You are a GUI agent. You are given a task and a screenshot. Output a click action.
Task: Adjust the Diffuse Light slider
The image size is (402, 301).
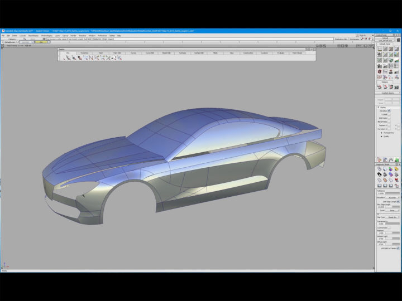[393, 244]
